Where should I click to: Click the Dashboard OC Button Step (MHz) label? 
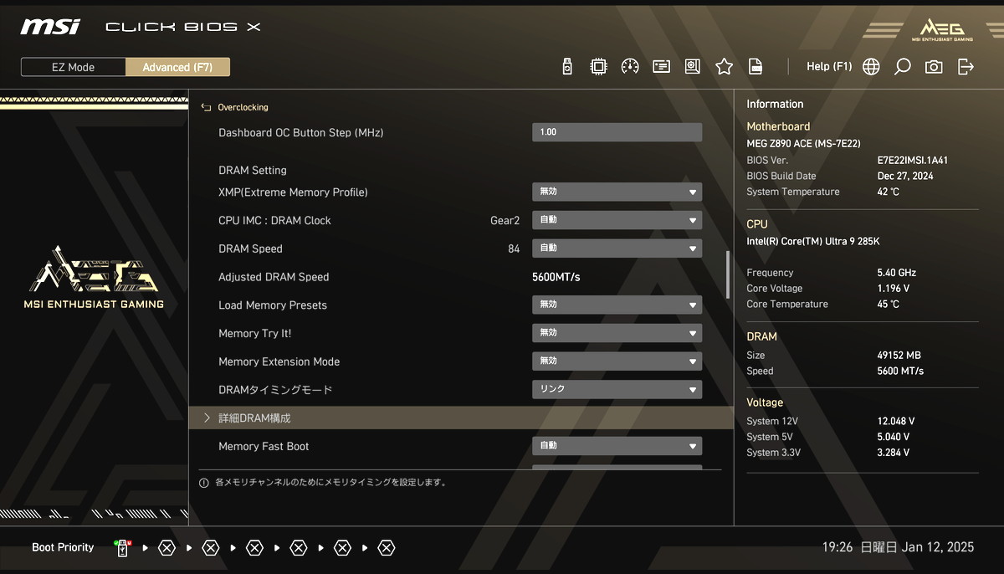pos(301,133)
